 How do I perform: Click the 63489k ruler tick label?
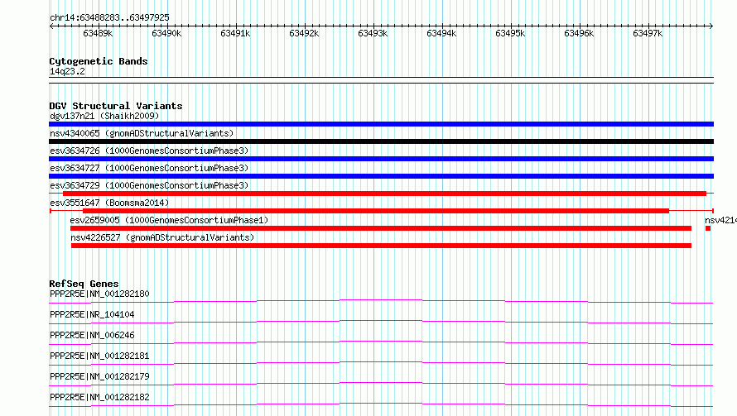pyautogui.click(x=98, y=33)
